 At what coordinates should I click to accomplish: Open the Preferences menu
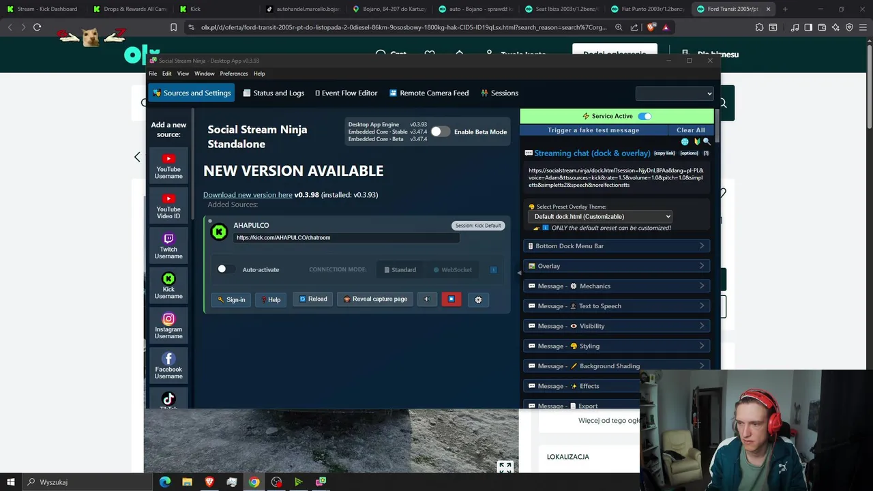click(x=234, y=74)
